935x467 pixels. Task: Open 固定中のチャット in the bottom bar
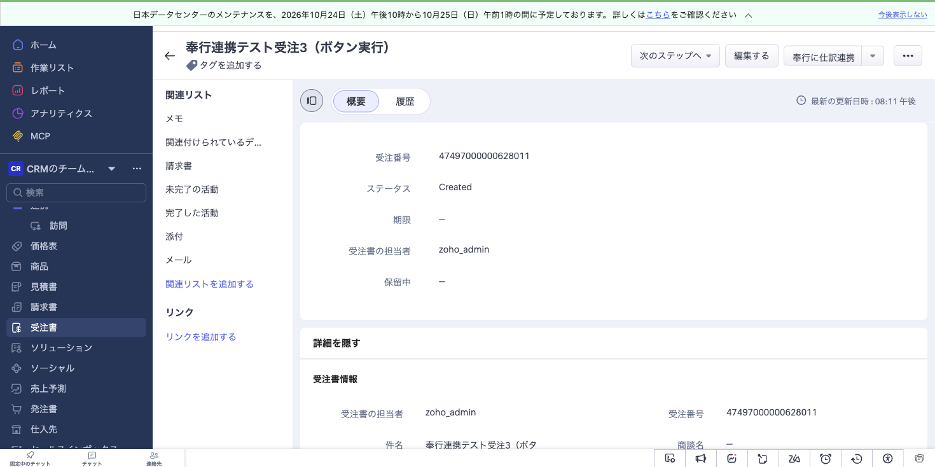click(30, 459)
